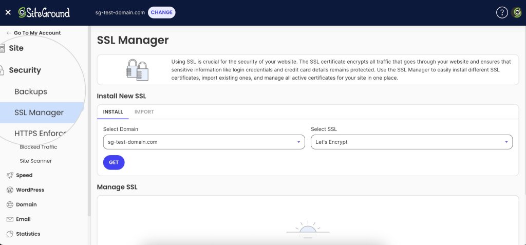Open the user profile avatar icon
This screenshot has height=245, width=526.
517,13
